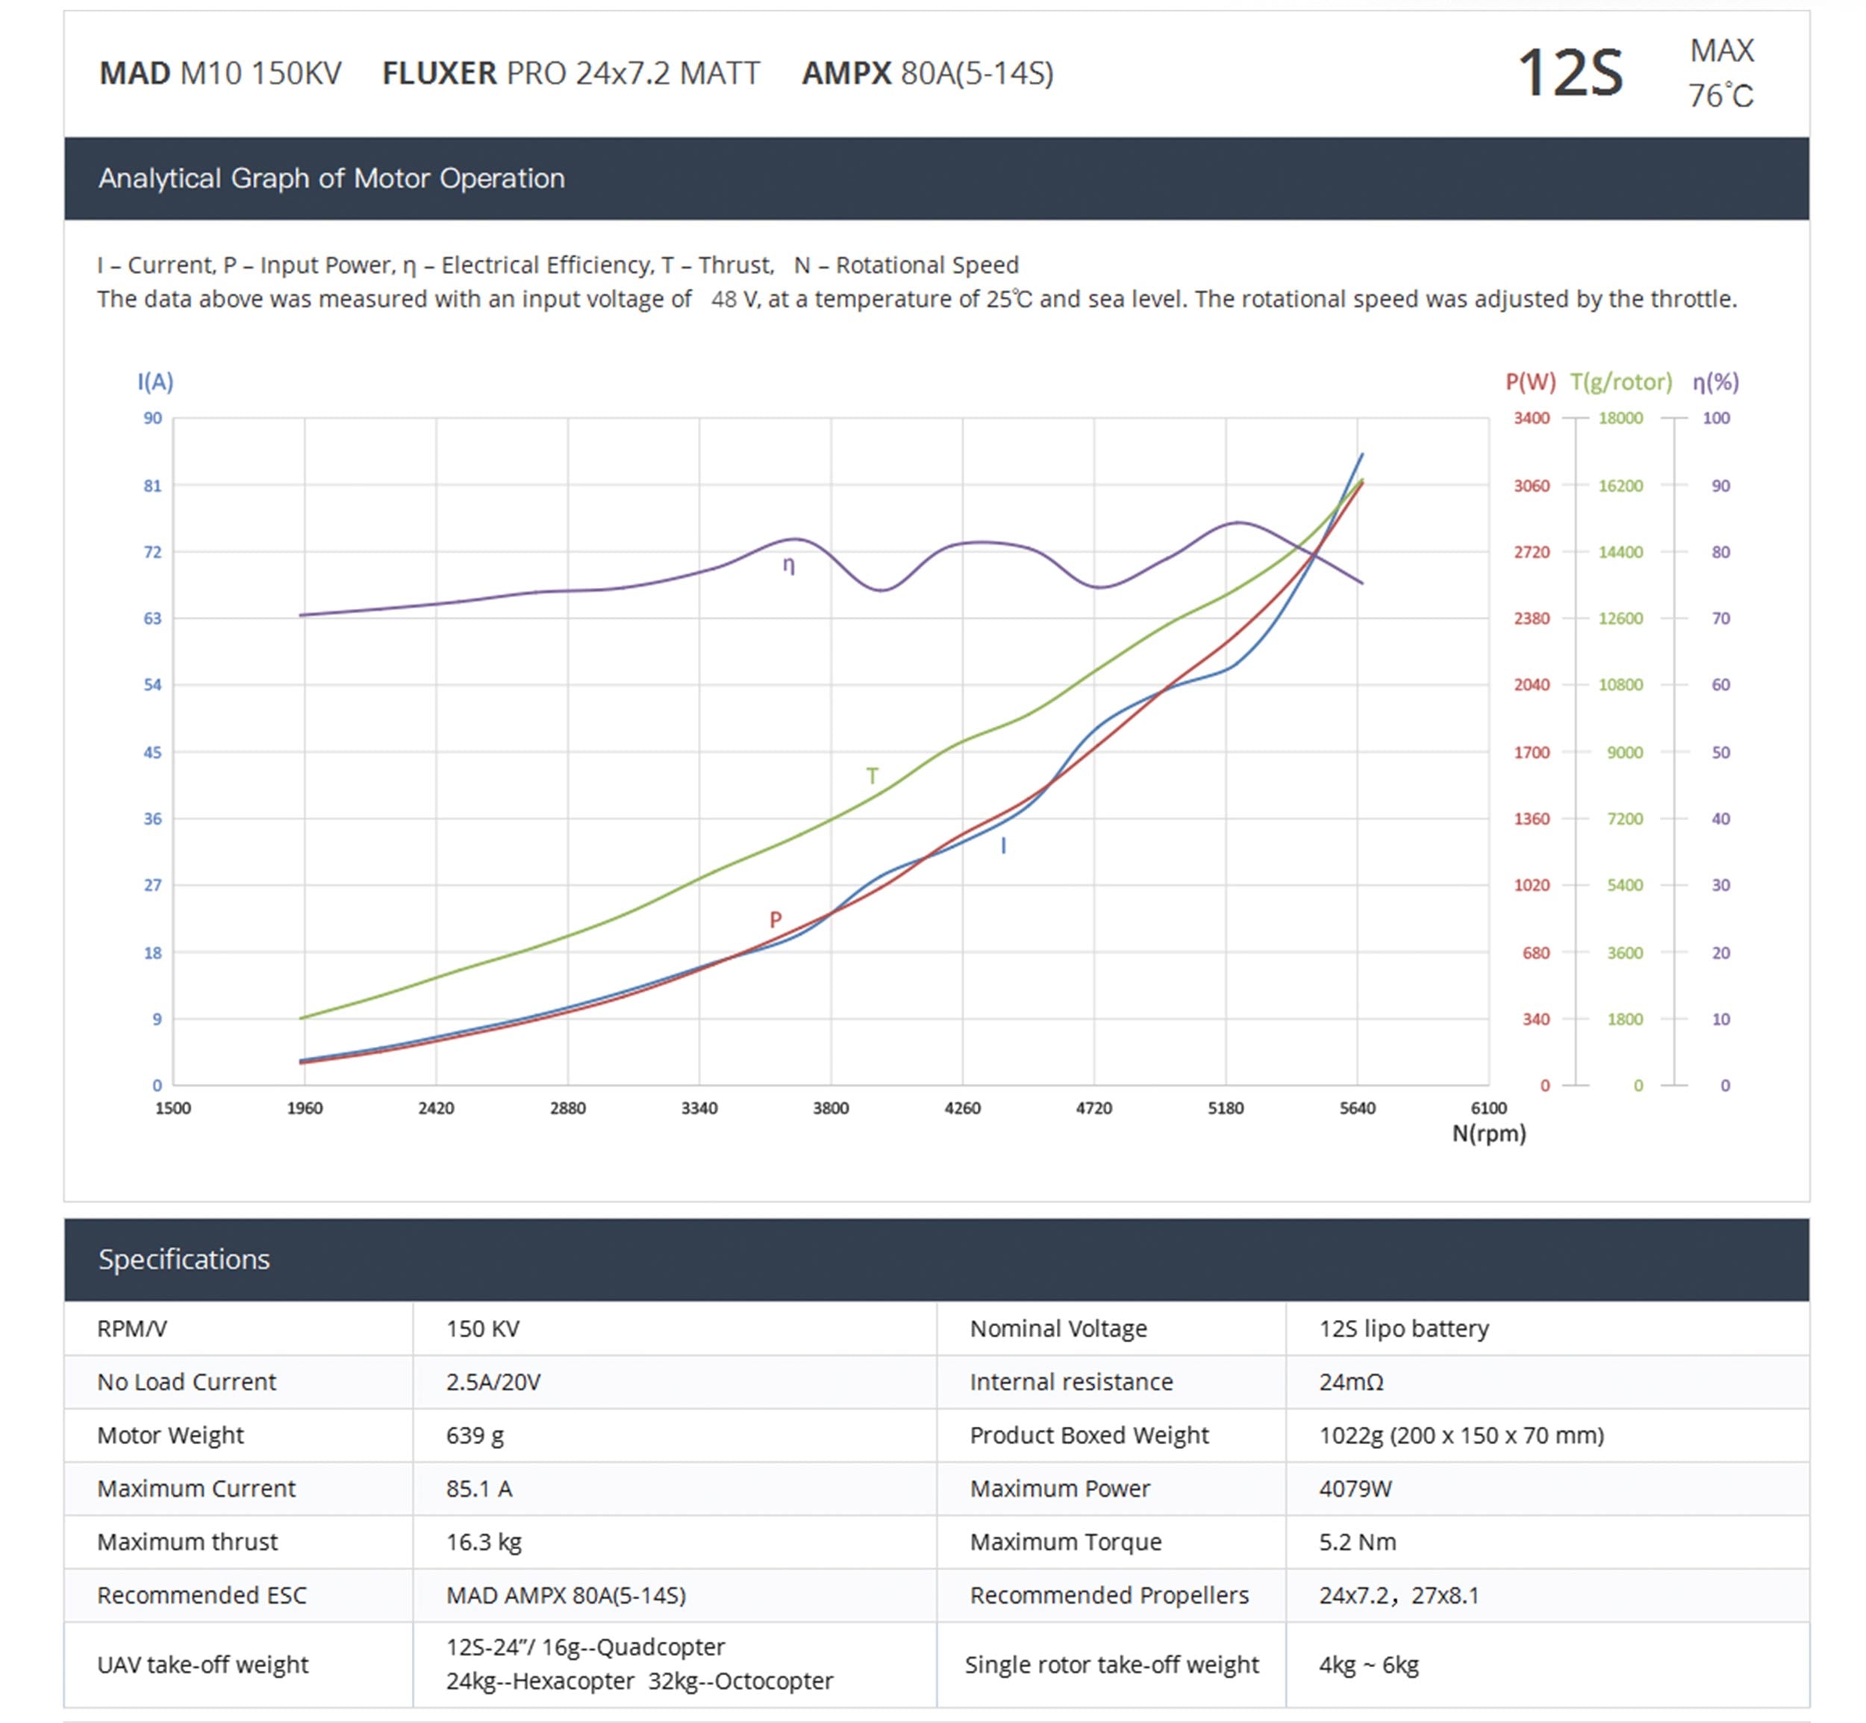Click the MAX 76°C temperature text

tap(1720, 72)
